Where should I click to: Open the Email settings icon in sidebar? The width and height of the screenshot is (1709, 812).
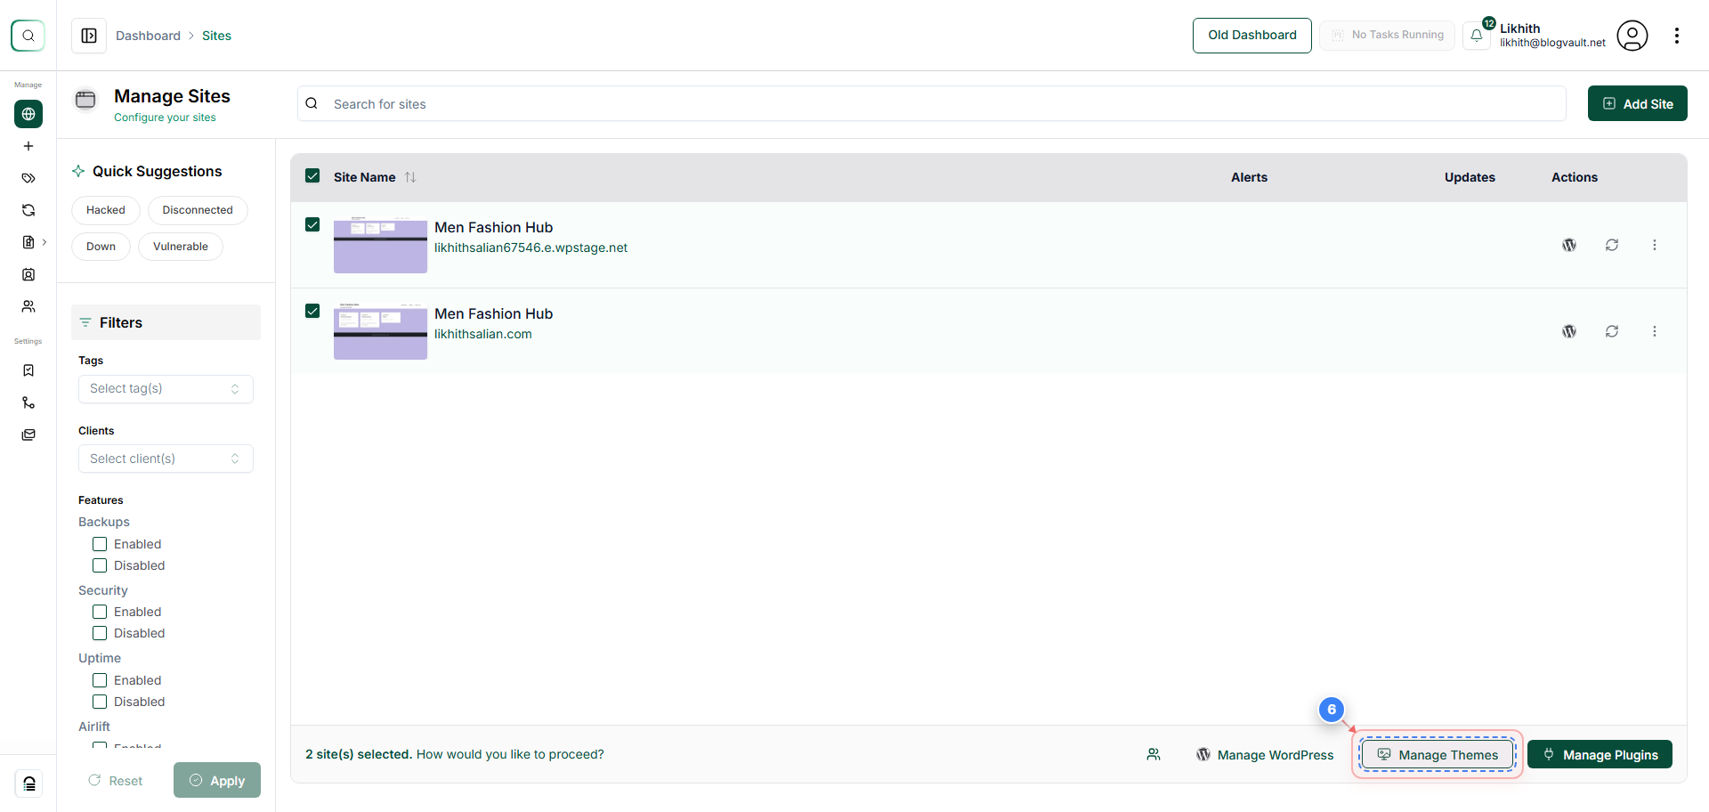point(28,434)
